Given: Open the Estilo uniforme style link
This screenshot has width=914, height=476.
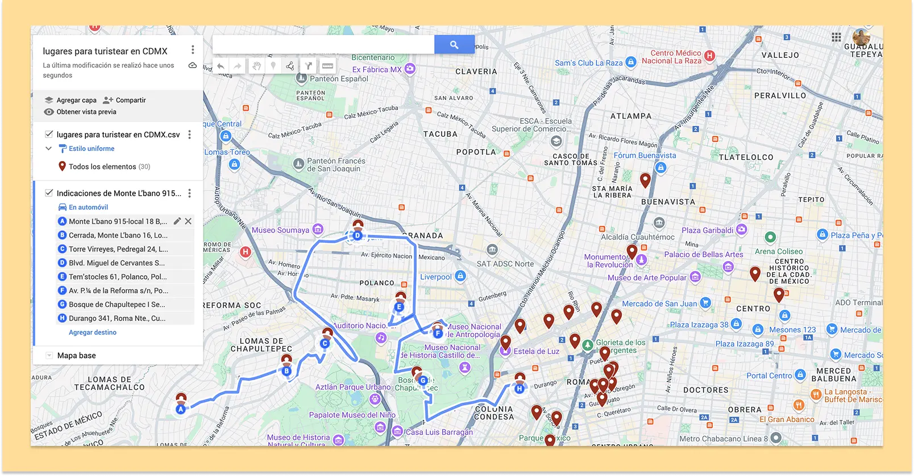Looking at the screenshot, I should (92, 149).
